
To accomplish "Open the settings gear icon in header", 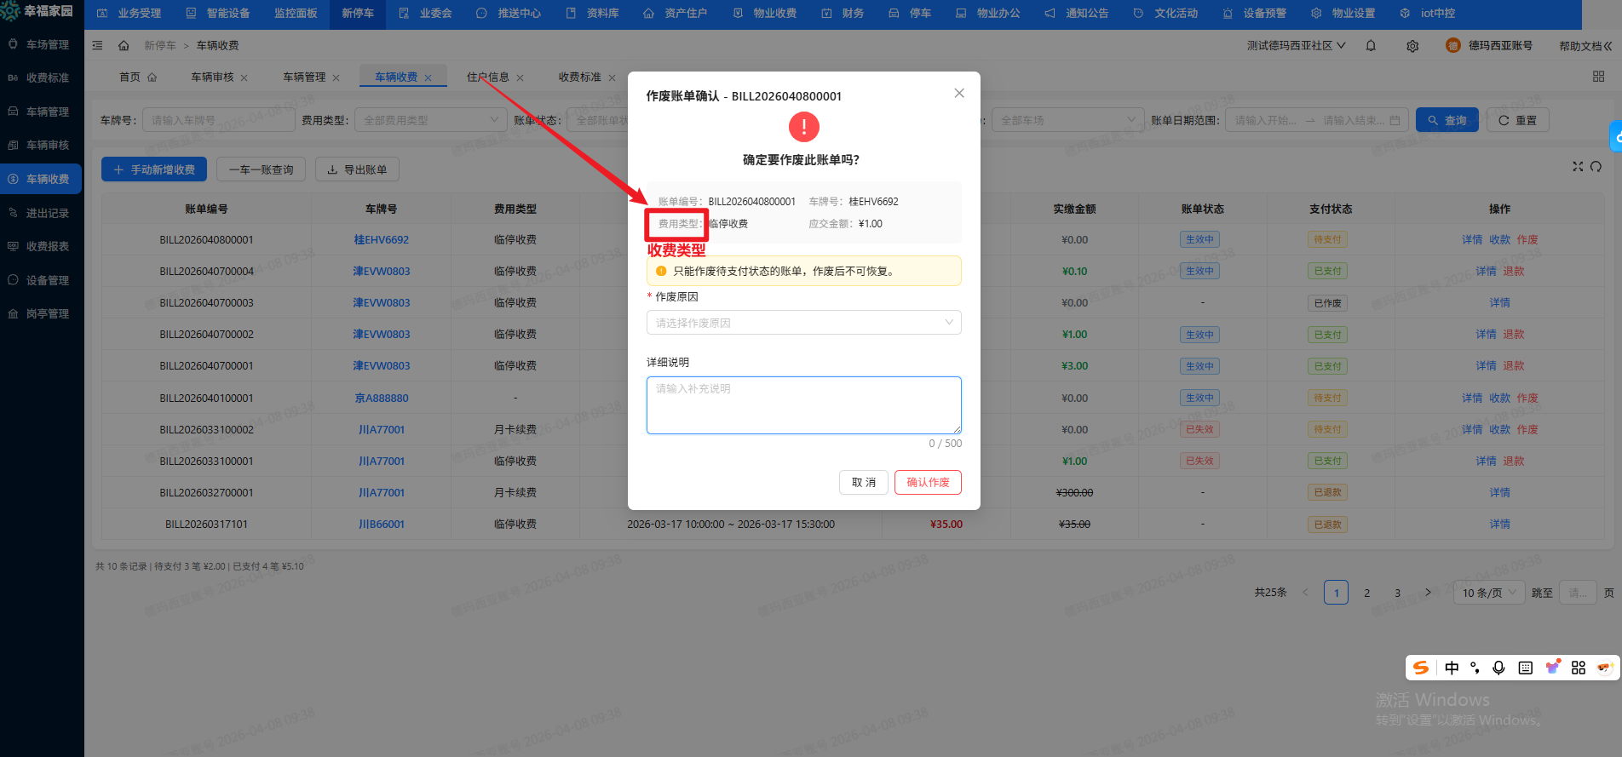I will tap(1412, 46).
